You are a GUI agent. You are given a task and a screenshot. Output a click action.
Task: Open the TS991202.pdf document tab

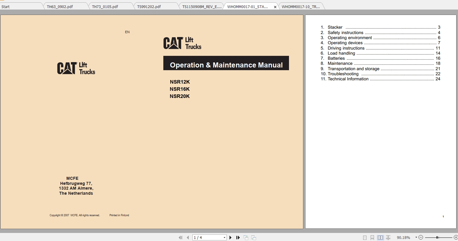(x=149, y=6)
